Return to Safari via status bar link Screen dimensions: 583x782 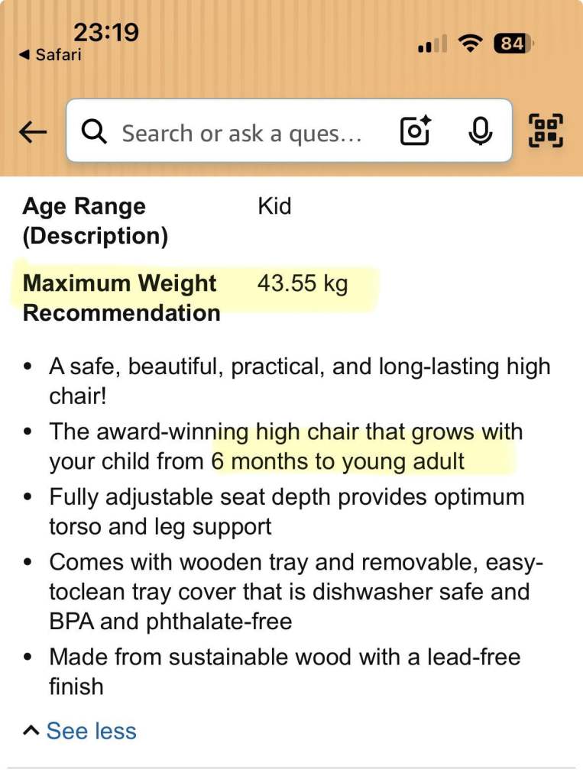pyautogui.click(x=50, y=55)
